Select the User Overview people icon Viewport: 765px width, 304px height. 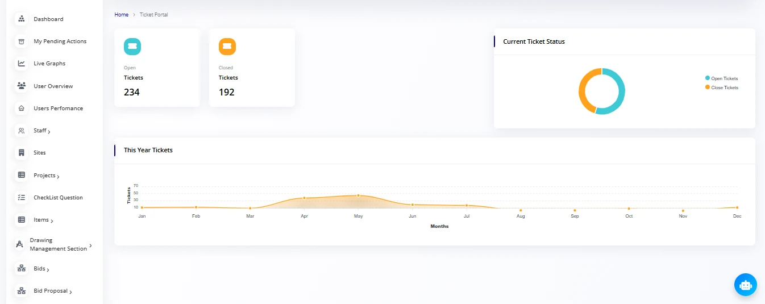pyautogui.click(x=22, y=86)
